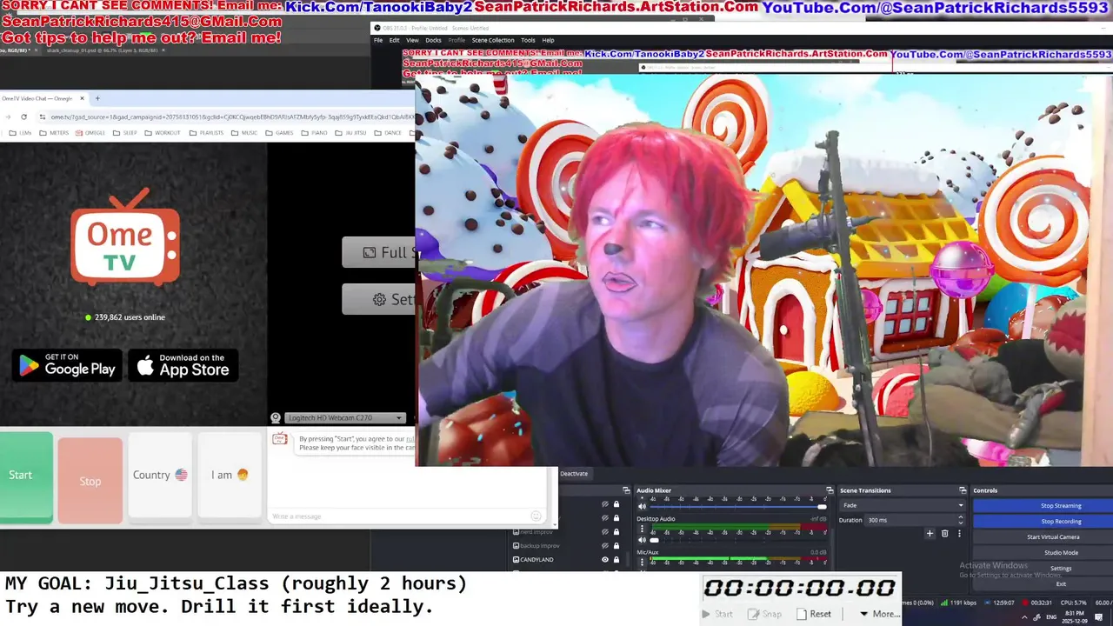Choose webcam from Logitech HD Webcam C270 dropdown
Screen dimensions: 1113x626
(x=345, y=418)
